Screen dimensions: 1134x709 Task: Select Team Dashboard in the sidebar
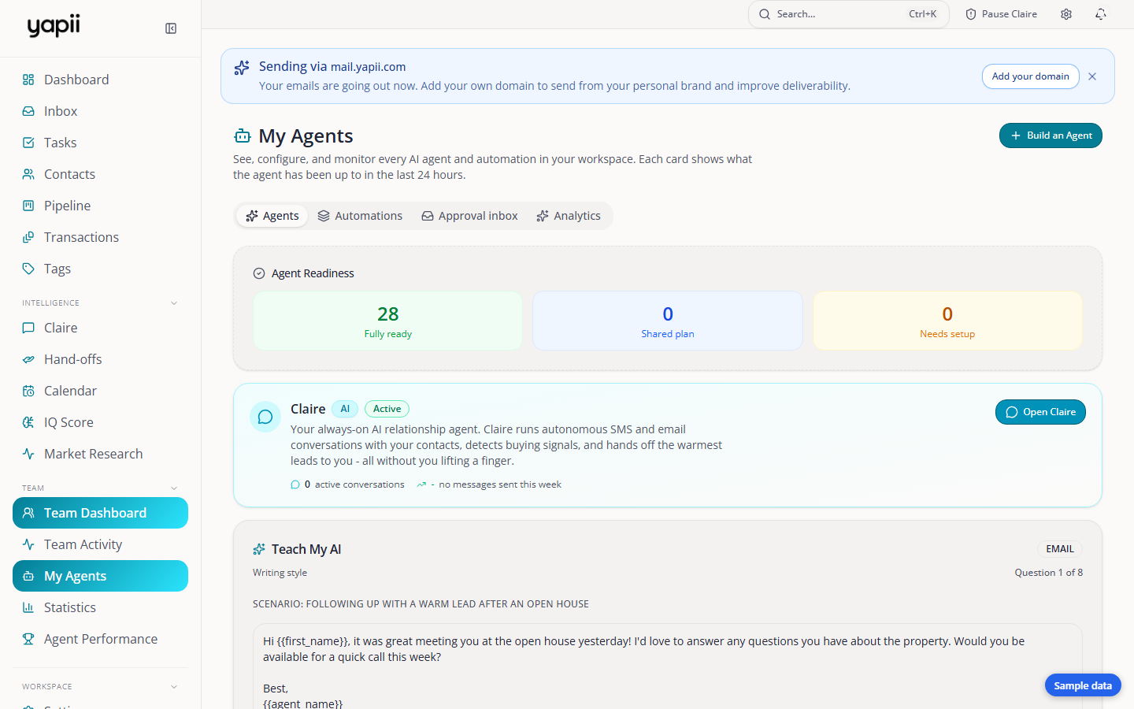coord(100,513)
